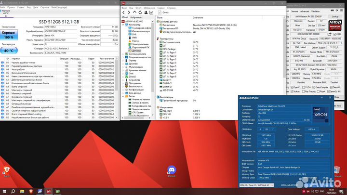Click GPU-Z refresh icon
Screen dimensions: 347x195
click(x=337, y=11)
